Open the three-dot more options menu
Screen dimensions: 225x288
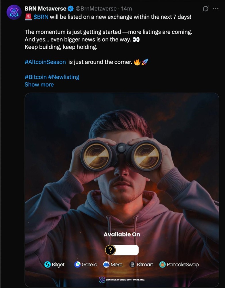(216, 9)
